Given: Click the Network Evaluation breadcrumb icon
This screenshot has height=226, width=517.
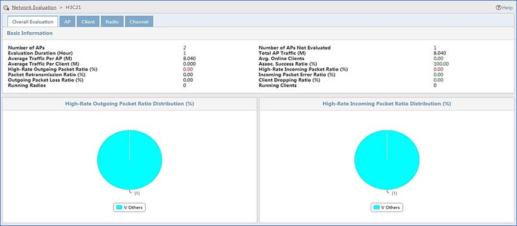Looking at the screenshot, I should (x=6, y=7).
